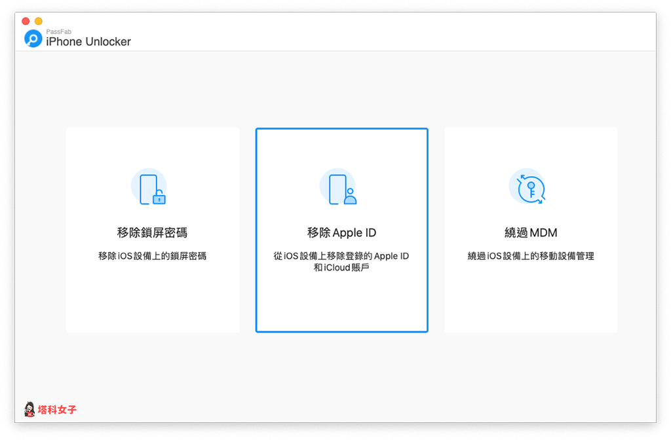
Task: Click the phone with user silhouette icon
Action: 339,187
